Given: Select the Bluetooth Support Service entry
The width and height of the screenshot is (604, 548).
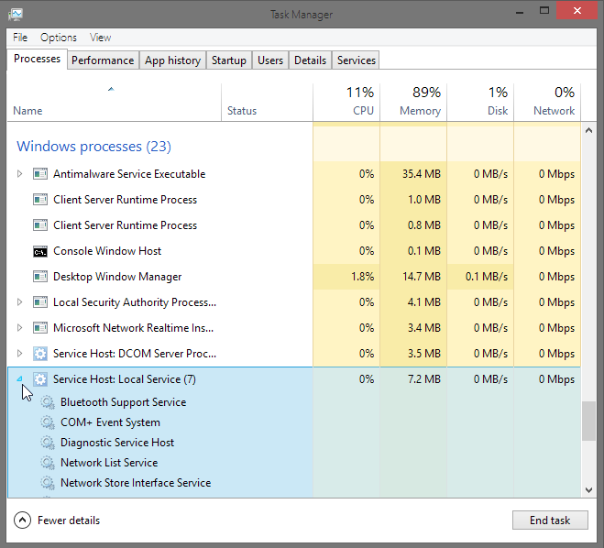Looking at the screenshot, I should coord(123,402).
